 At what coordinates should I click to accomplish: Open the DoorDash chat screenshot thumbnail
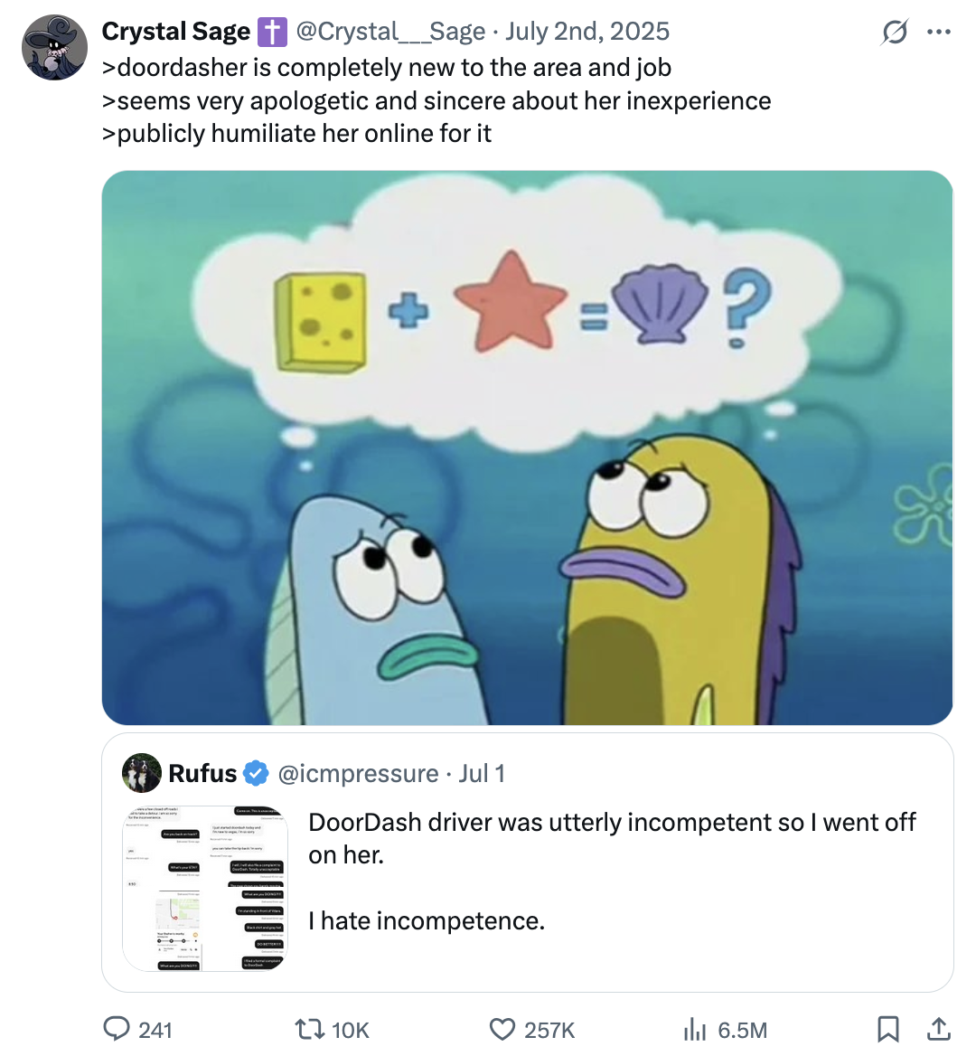pos(205,888)
